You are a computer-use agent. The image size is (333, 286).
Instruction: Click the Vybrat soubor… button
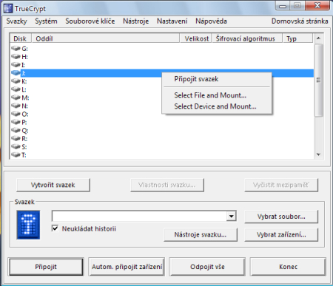281,217
